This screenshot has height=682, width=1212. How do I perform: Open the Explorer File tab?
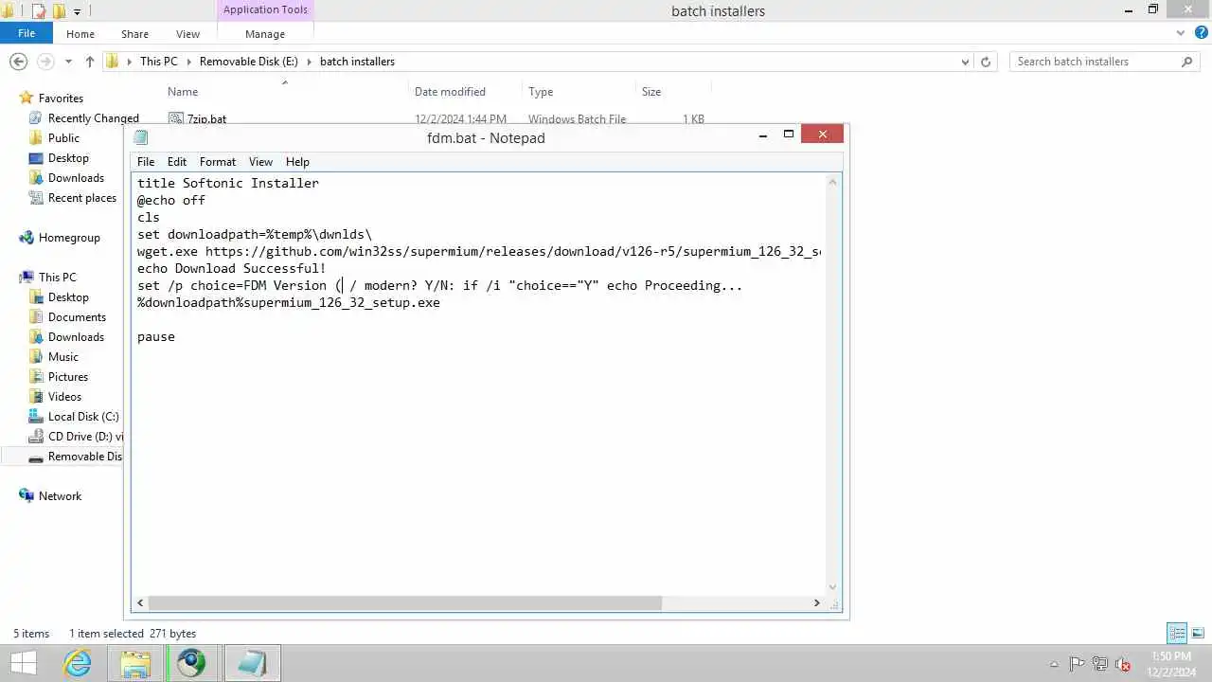pyautogui.click(x=27, y=33)
